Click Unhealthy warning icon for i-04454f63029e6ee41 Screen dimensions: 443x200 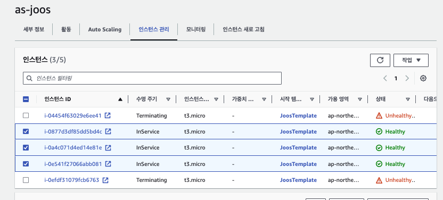click(379, 115)
